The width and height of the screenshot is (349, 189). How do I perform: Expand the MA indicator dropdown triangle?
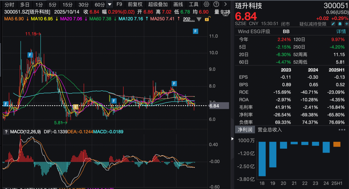[x=199, y=19]
